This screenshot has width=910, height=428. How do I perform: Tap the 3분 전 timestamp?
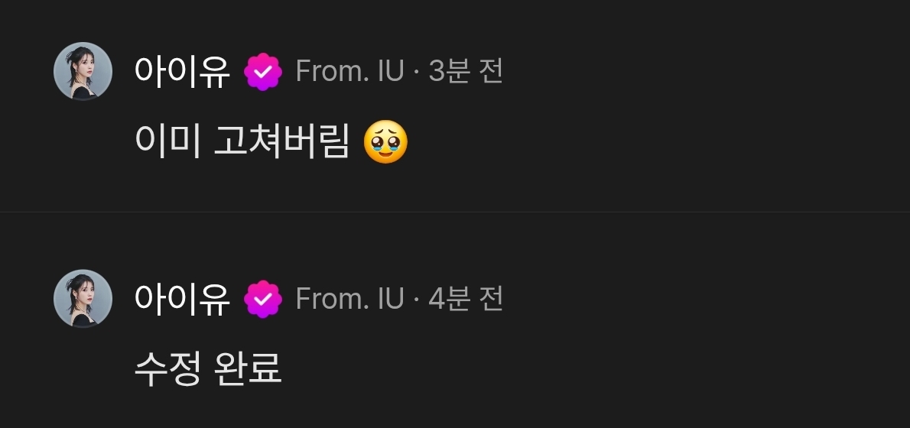466,72
